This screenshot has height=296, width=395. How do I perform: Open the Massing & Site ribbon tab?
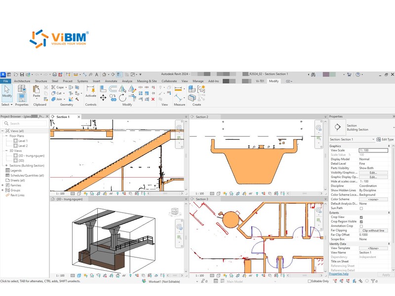point(147,81)
